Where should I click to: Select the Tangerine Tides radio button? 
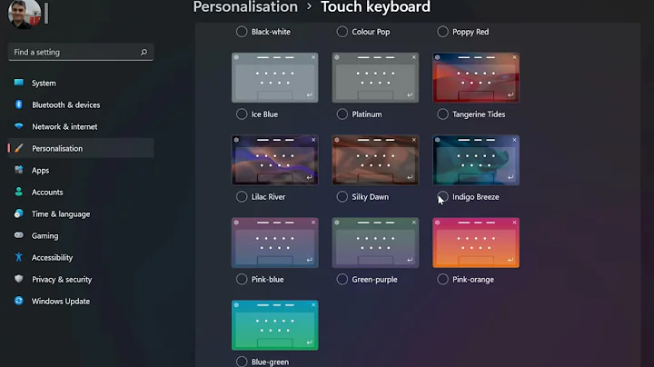[442, 114]
